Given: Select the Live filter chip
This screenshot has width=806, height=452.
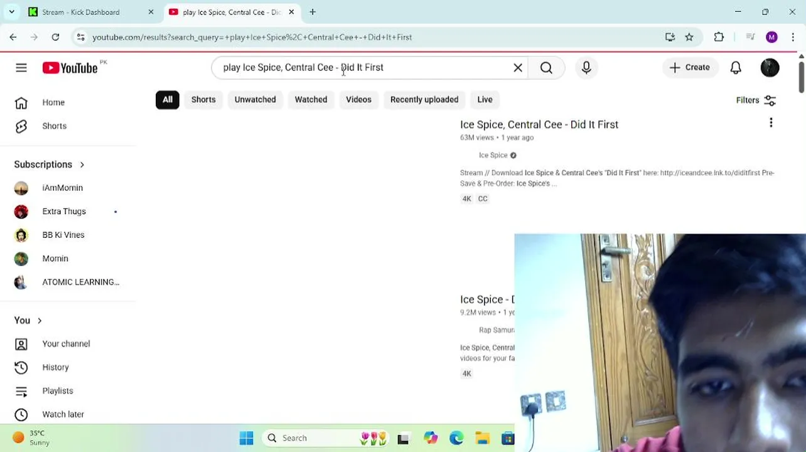Looking at the screenshot, I should coord(485,100).
